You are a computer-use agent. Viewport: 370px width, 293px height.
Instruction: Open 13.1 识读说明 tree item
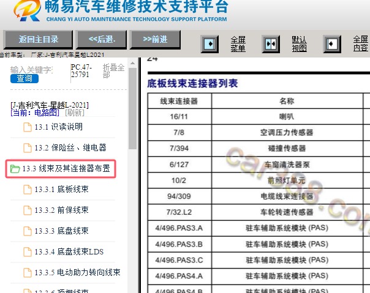(59, 127)
